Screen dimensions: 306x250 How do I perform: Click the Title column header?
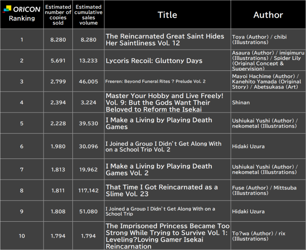coord(167,15)
